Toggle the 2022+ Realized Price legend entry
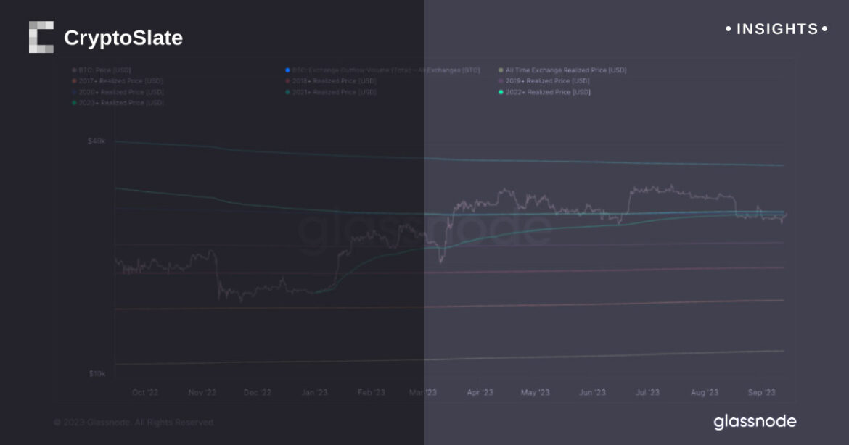Screen dimensions: 849x445 pos(548,92)
